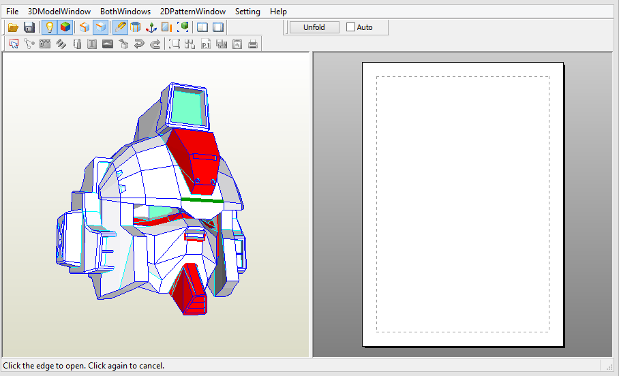Enable the Auto checkbox

[x=351, y=27]
